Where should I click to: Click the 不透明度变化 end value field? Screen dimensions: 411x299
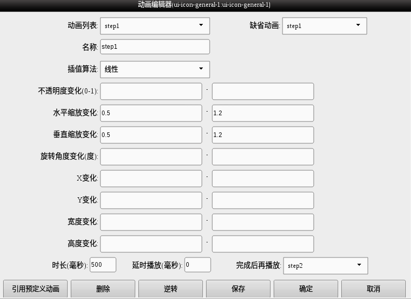[x=263, y=91]
